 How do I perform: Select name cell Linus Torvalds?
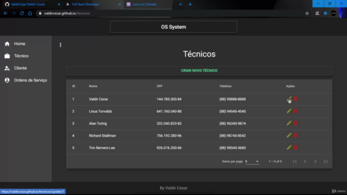(100, 111)
